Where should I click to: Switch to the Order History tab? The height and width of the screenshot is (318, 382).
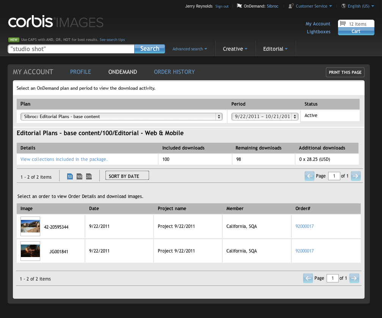[174, 72]
